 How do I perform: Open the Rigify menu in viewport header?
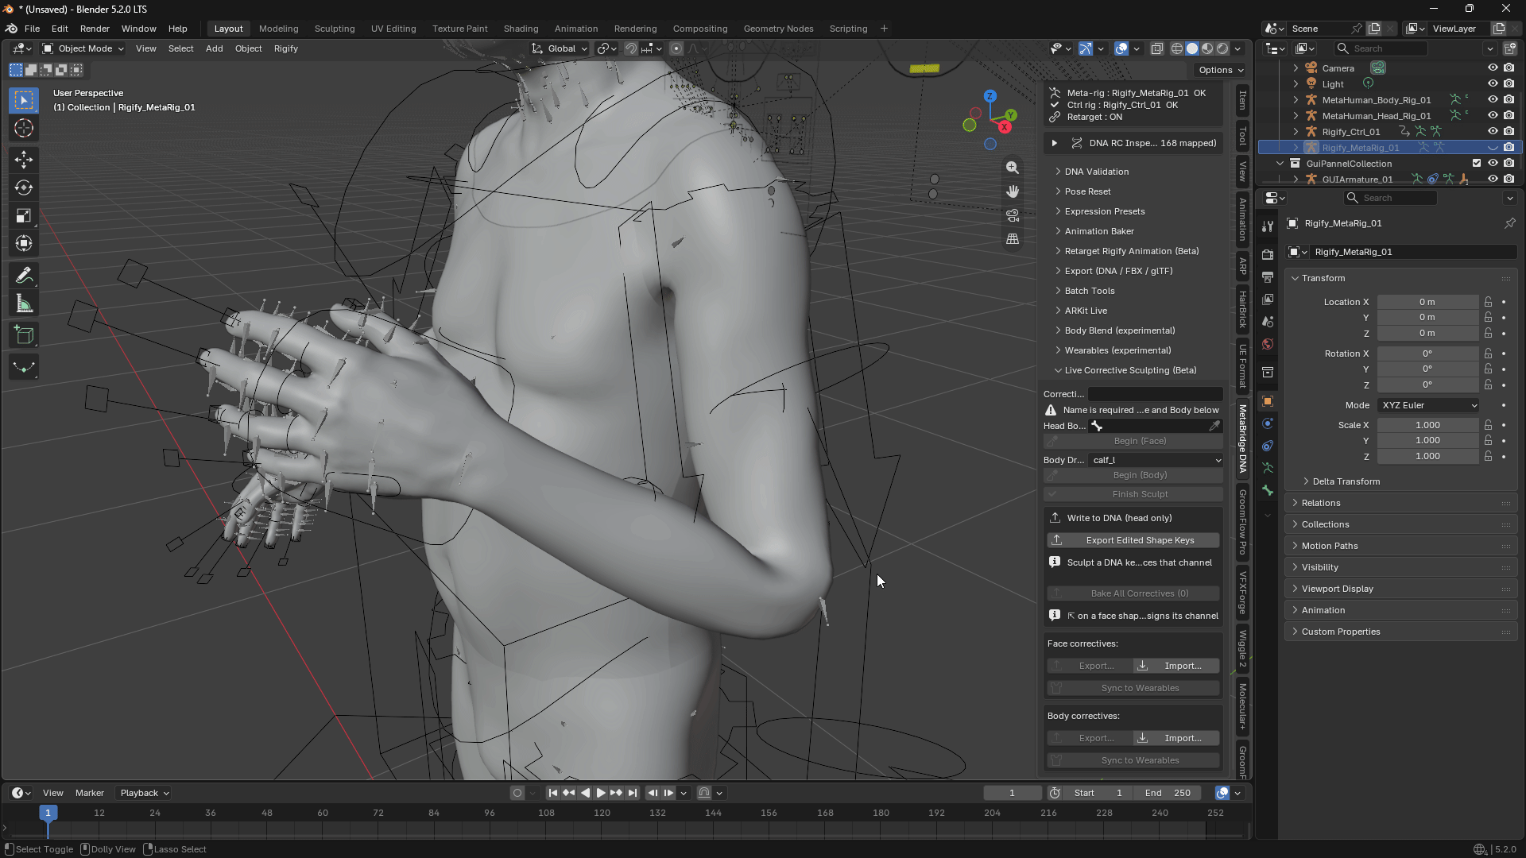286,48
